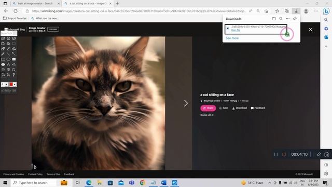Screen dimensions: 332x187
Task: Open Bing chat sidebar button
Action: [x=326, y=11]
